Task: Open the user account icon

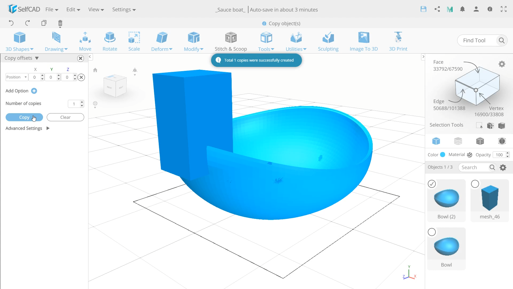Action: click(x=476, y=9)
